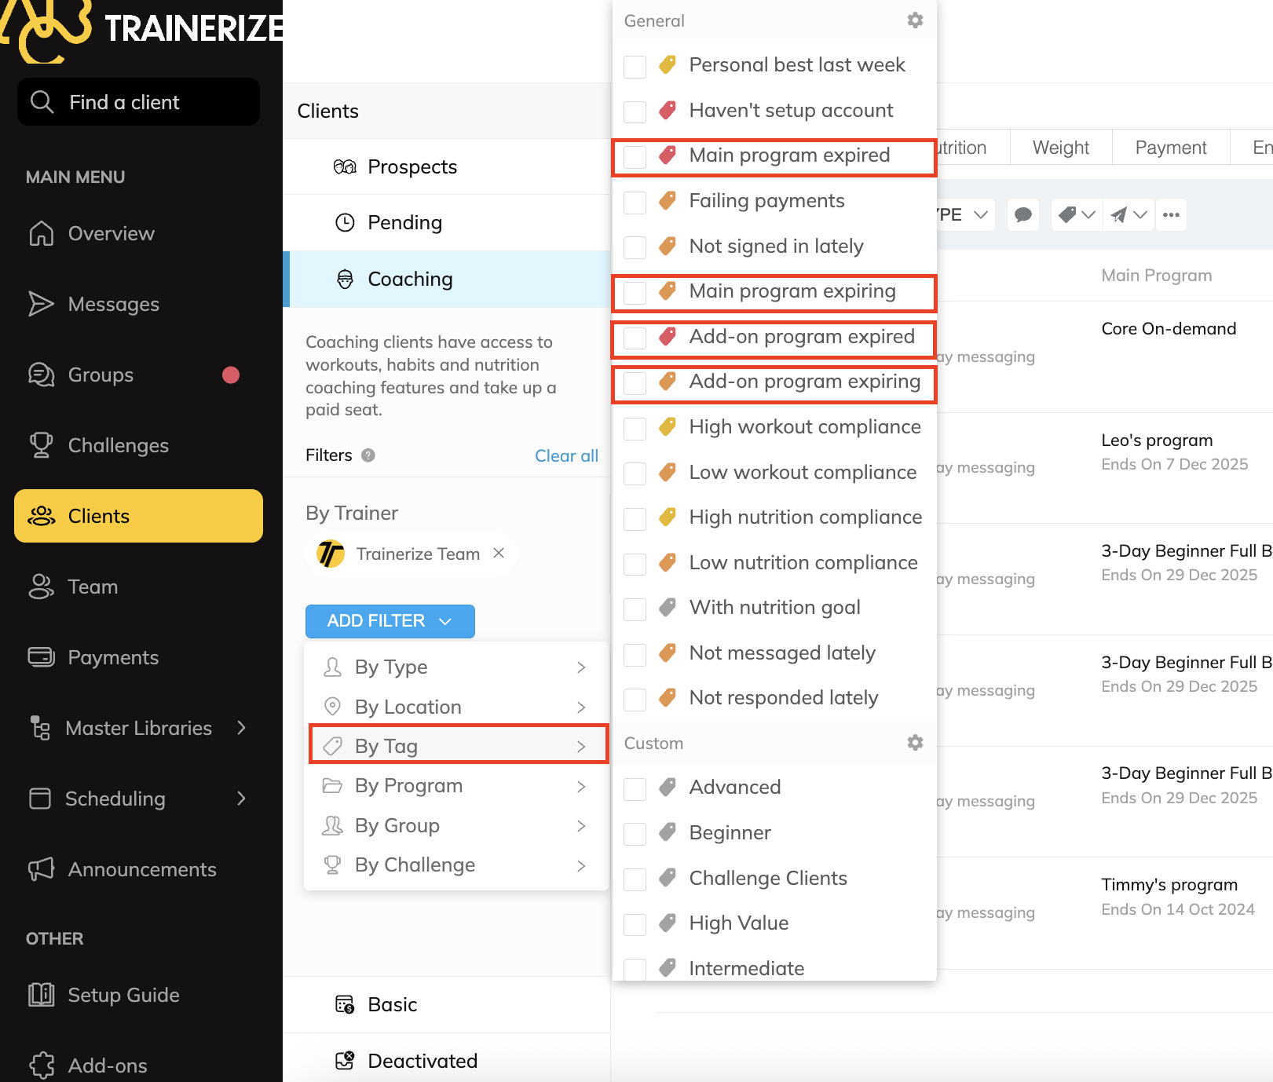Screen dimensions: 1273x1082
Task: Open the ADD FILTER dropdown
Action: tap(390, 621)
